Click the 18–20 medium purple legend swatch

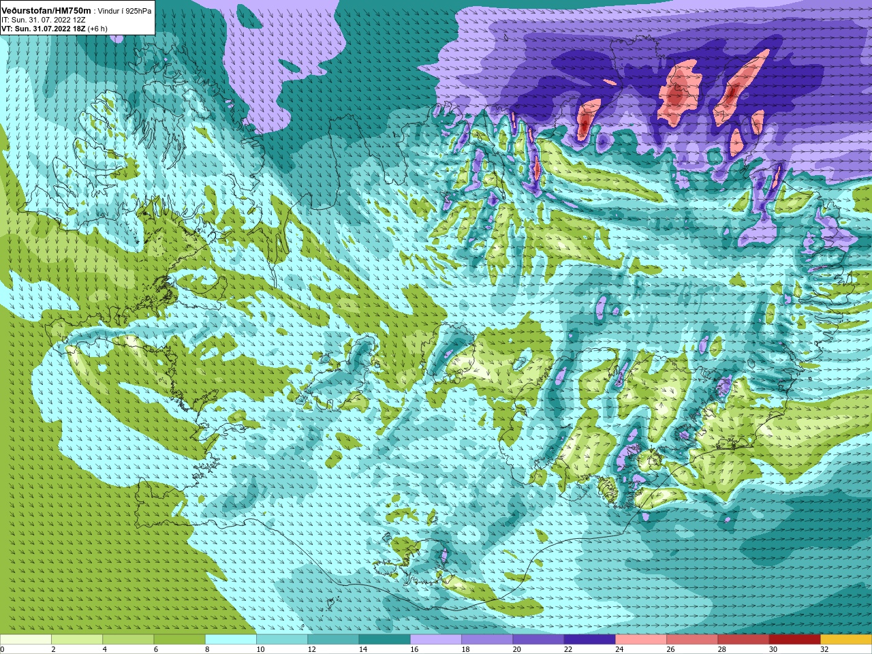487,639
